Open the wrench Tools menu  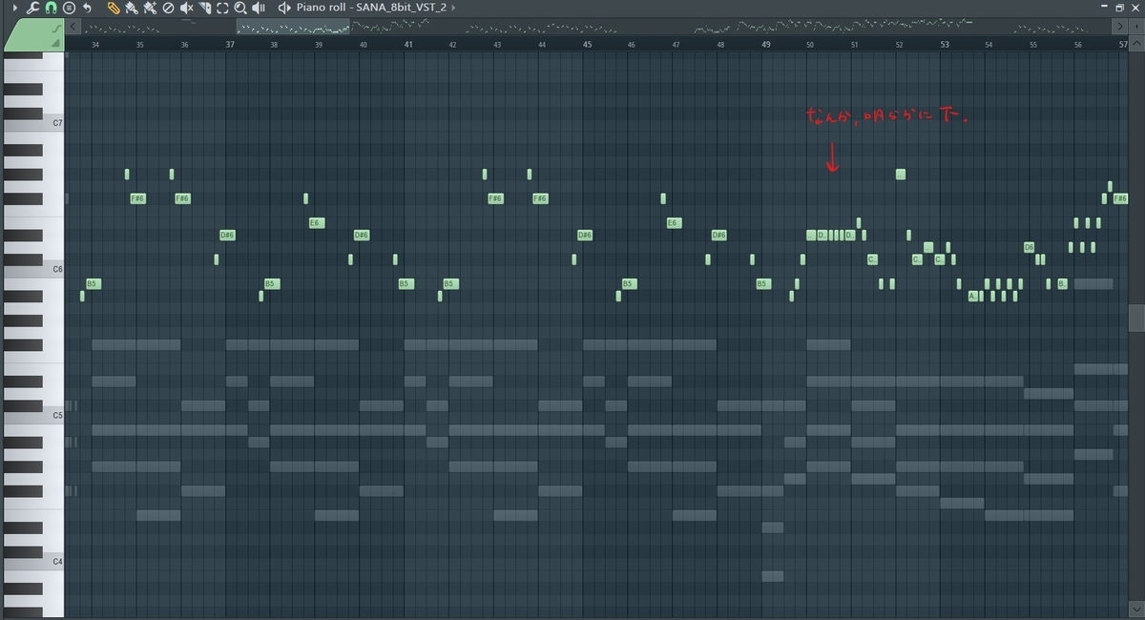(x=31, y=8)
